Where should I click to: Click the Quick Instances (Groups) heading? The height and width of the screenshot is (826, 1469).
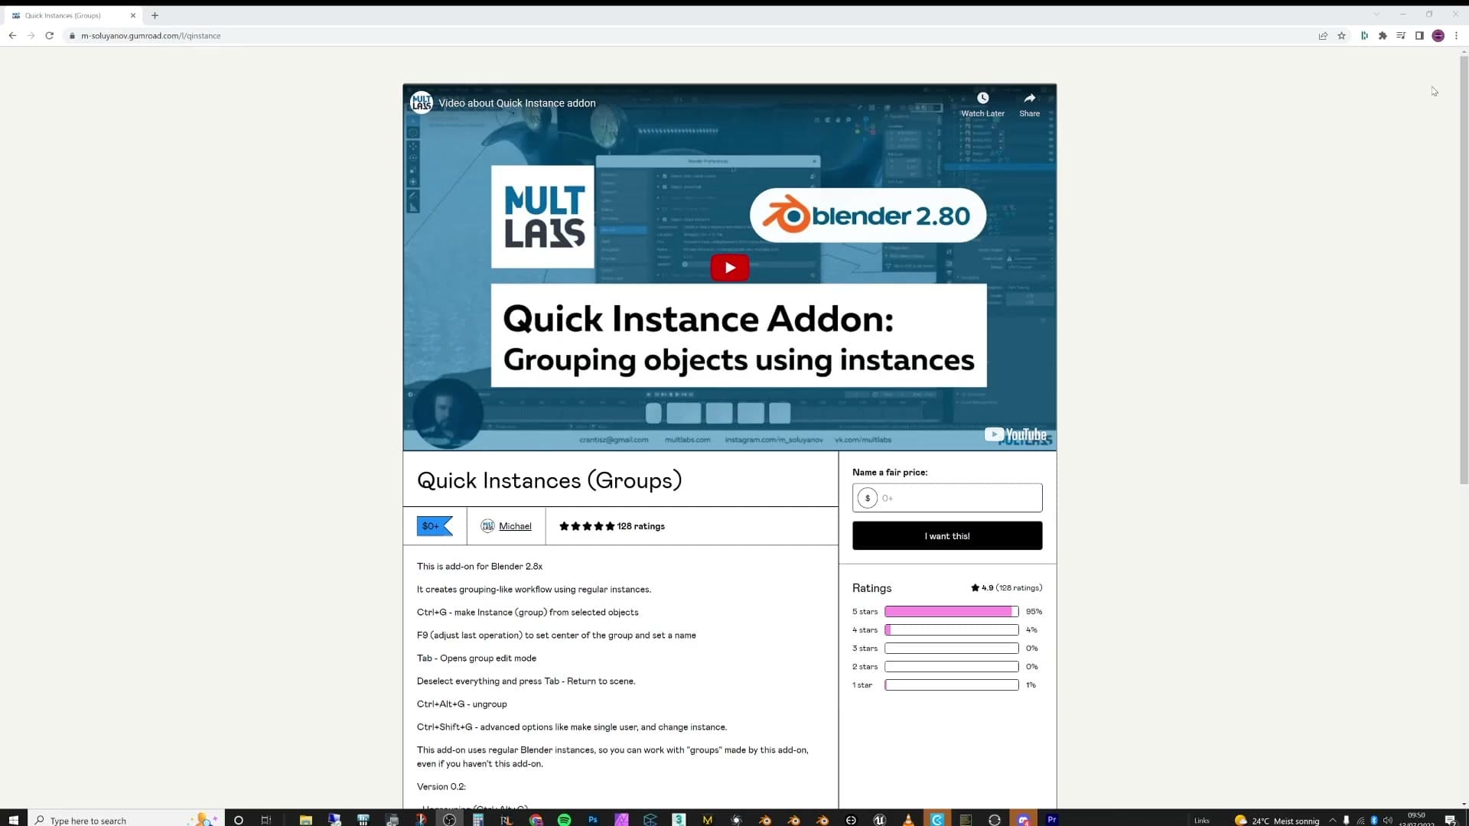tap(549, 480)
